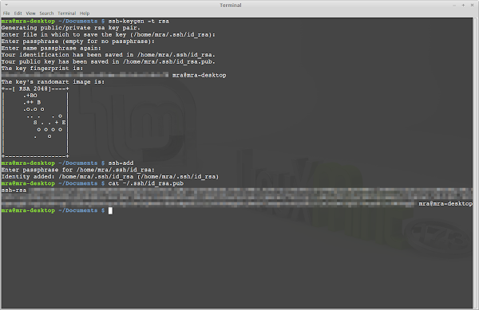
Task: Click the 'Identity added:' output line
Action: click(x=110, y=176)
